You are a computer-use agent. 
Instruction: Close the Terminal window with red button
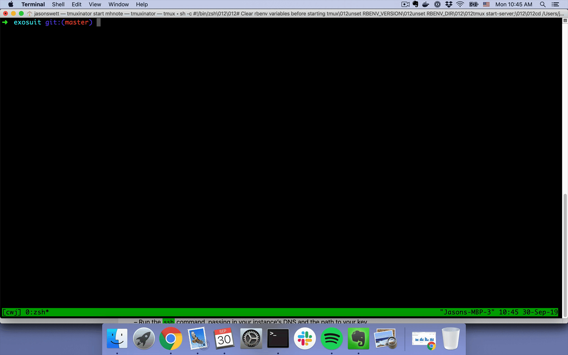6,13
